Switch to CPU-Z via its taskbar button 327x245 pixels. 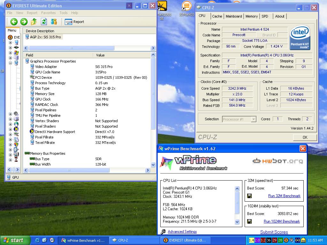134,240
